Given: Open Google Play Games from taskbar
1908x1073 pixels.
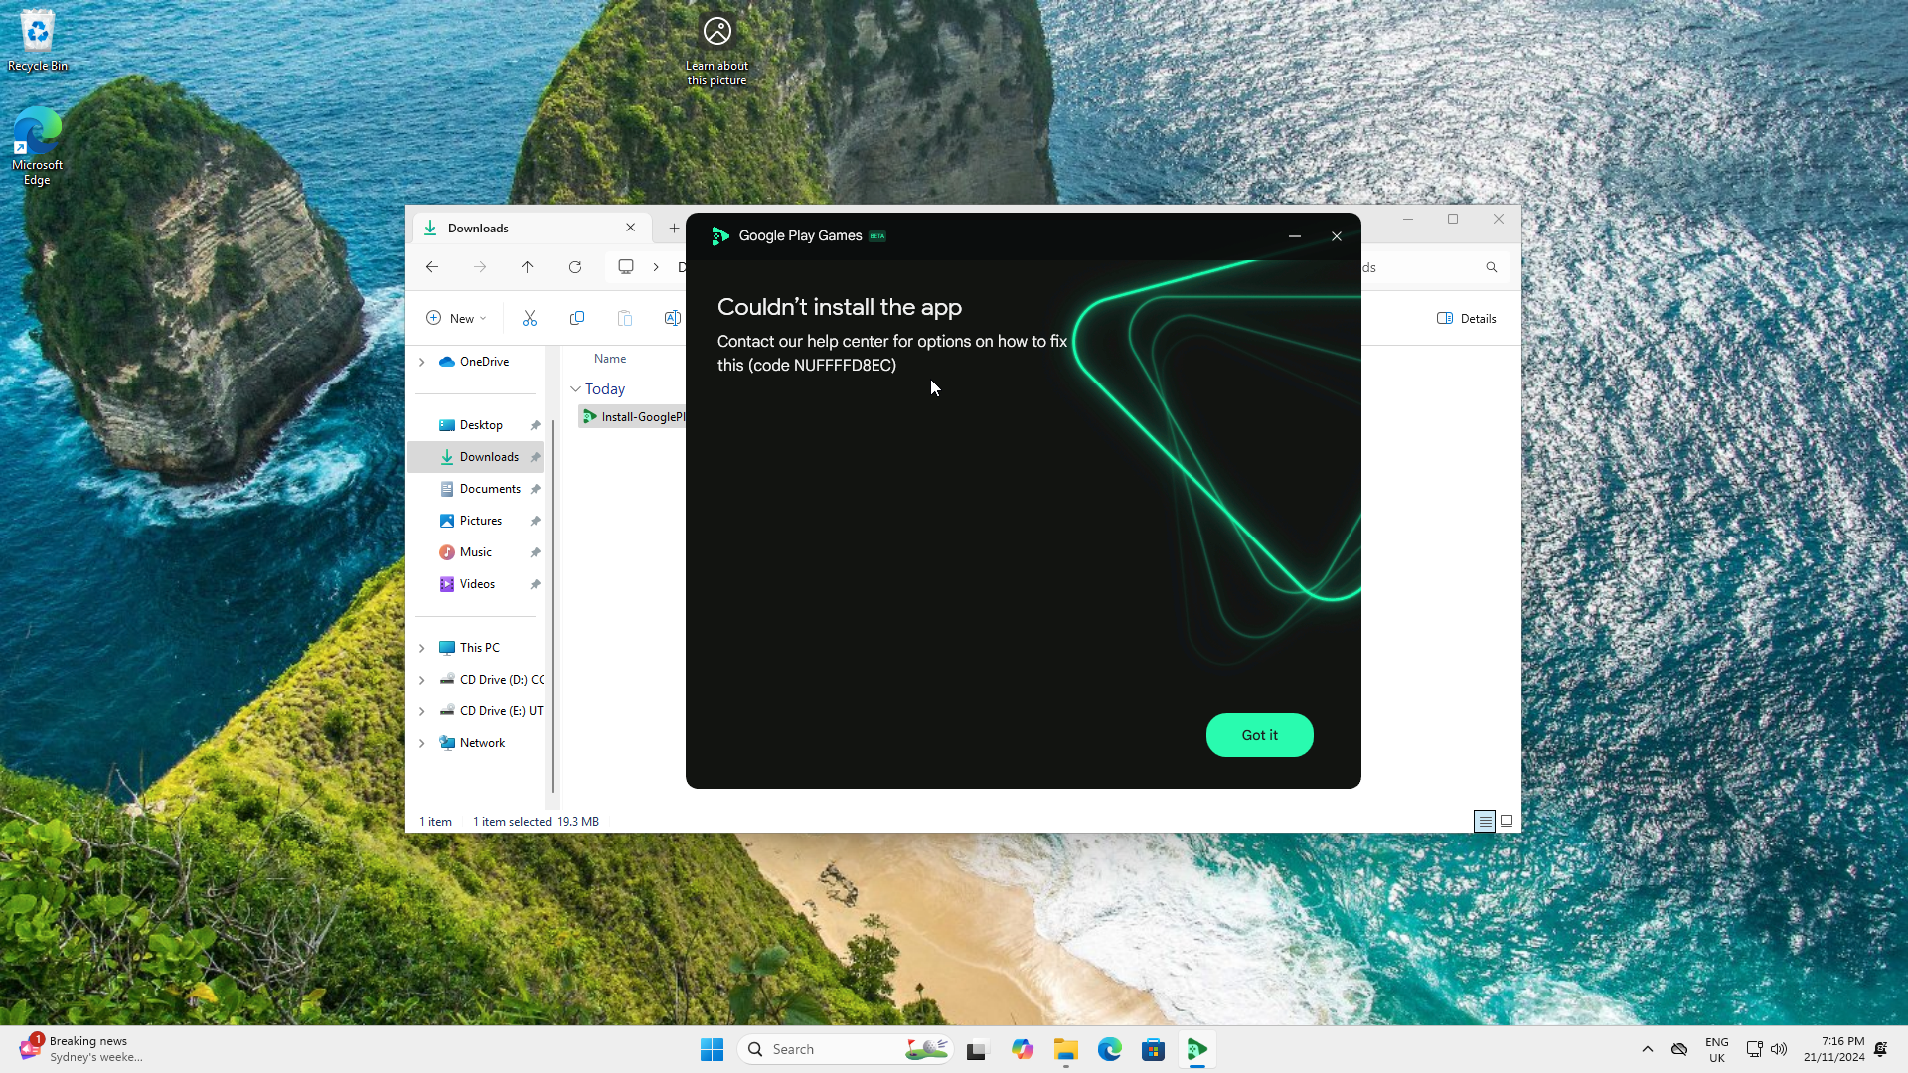Looking at the screenshot, I should 1197,1049.
